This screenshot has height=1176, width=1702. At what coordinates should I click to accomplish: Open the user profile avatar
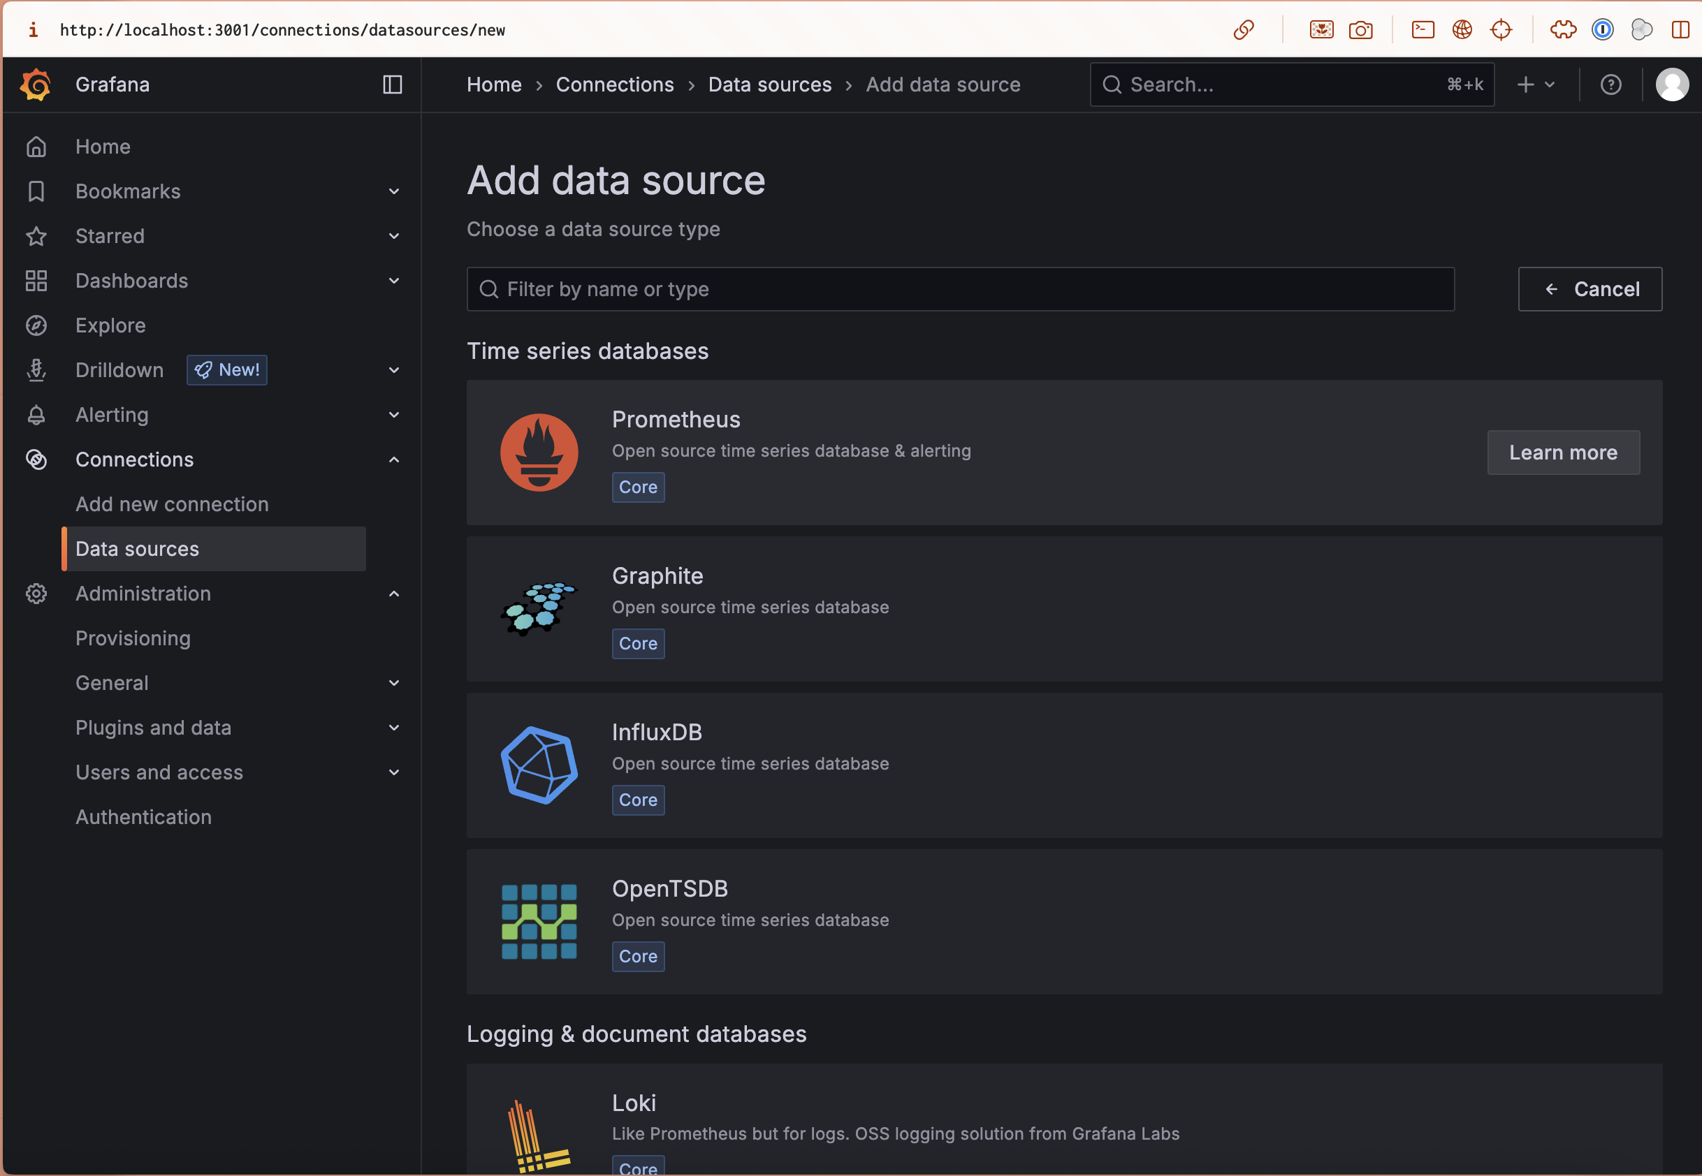pyautogui.click(x=1672, y=84)
